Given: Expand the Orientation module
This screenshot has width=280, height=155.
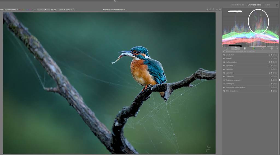Looking at the screenshot, I should (x=229, y=77).
